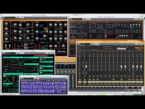Click first white MIDI CC button on Minimoog
The height and width of the screenshot is (109, 145).
point(6,45)
